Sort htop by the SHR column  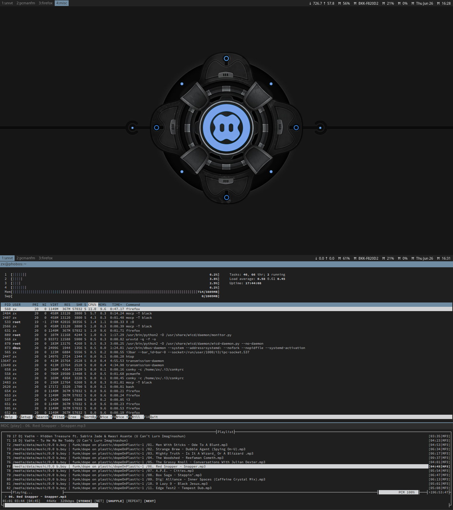pyautogui.click(x=79, y=304)
